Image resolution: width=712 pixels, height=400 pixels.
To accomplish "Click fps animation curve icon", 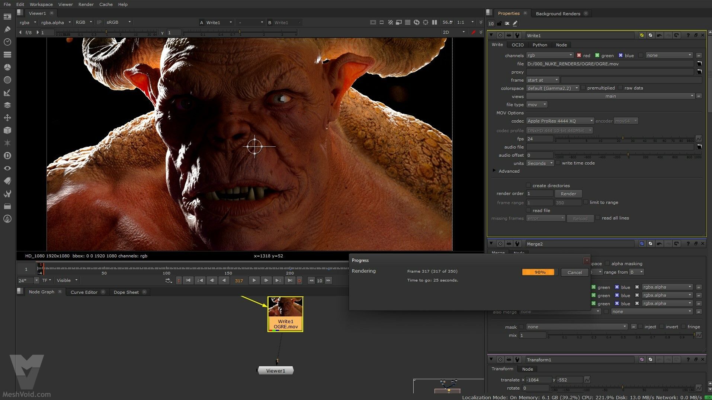I will pos(699,139).
